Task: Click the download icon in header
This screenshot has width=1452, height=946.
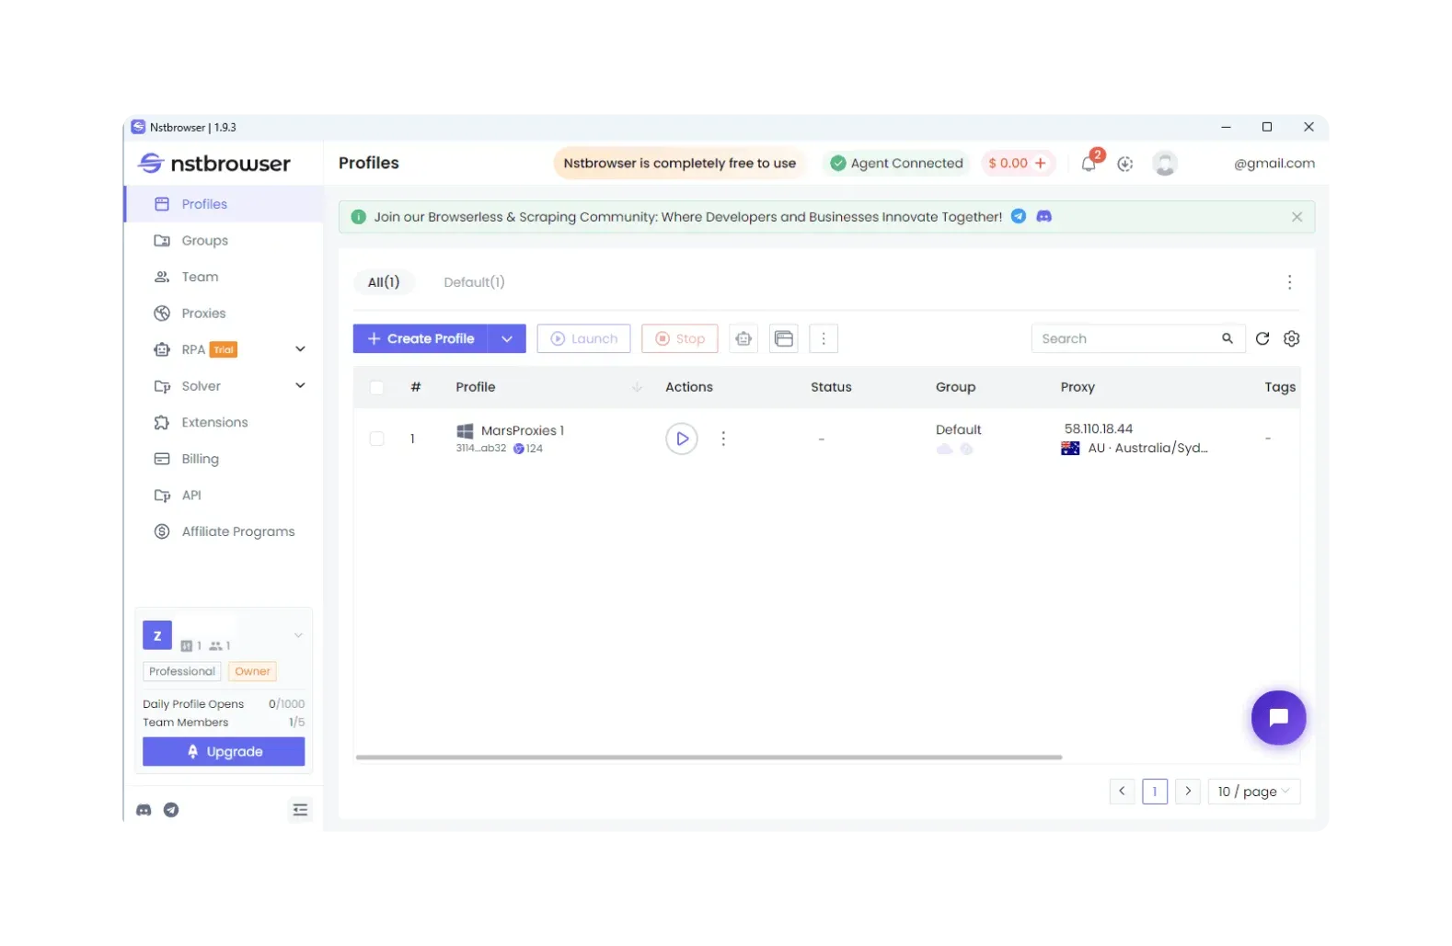Action: tap(1124, 164)
